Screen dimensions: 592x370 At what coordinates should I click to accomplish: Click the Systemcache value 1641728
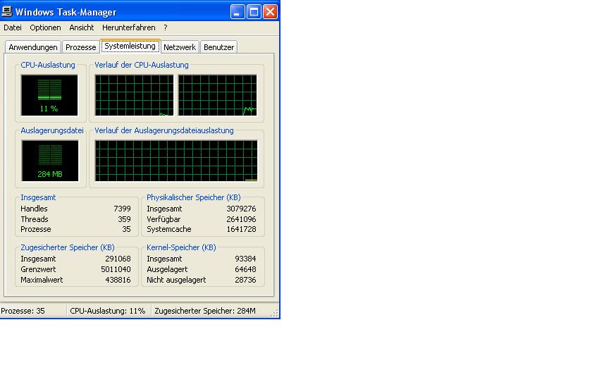241,229
